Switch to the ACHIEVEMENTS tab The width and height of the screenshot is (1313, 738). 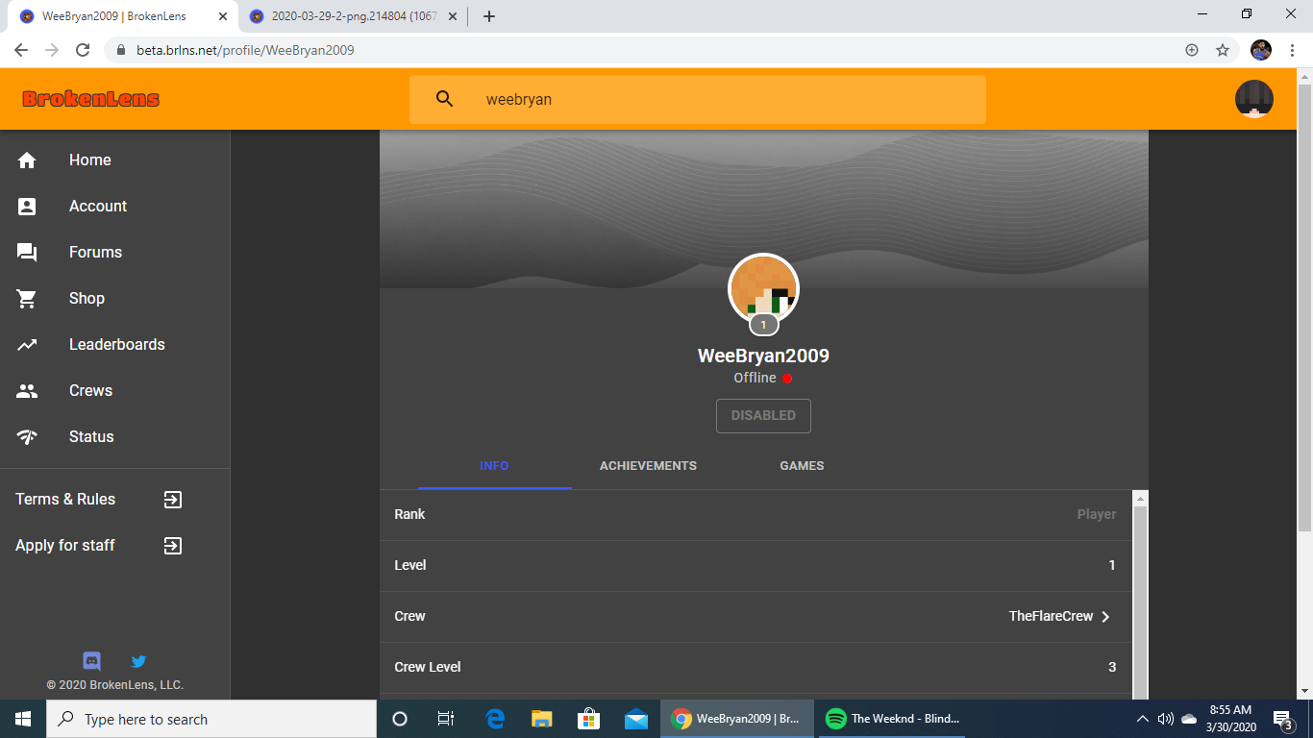coord(648,466)
